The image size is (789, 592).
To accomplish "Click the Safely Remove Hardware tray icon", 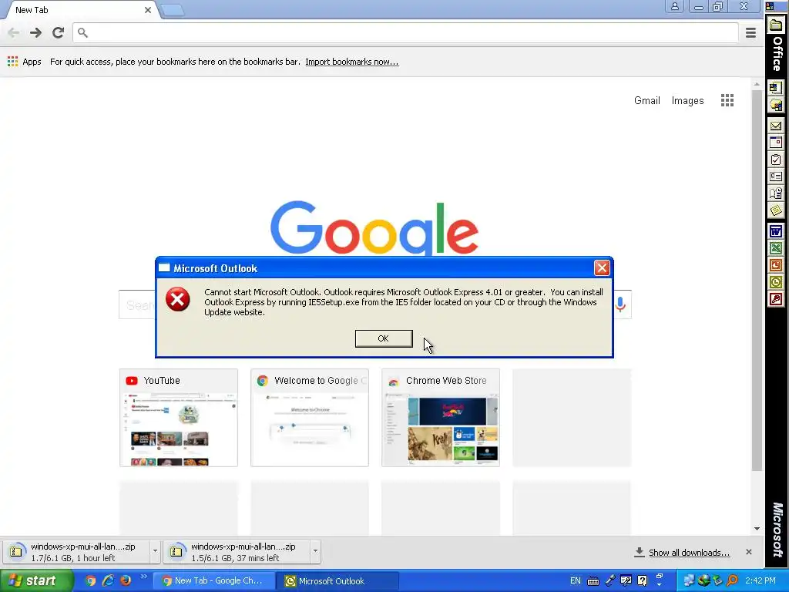I will pyautogui.click(x=717, y=580).
